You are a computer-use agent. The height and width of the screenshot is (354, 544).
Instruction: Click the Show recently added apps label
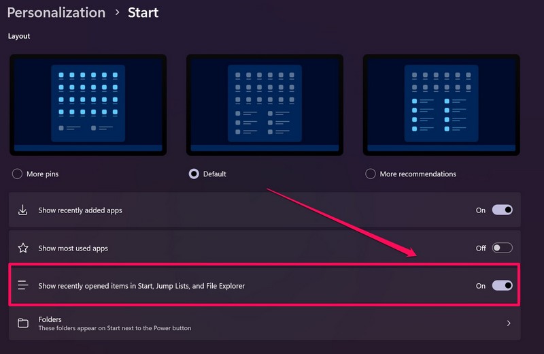pyautogui.click(x=80, y=210)
